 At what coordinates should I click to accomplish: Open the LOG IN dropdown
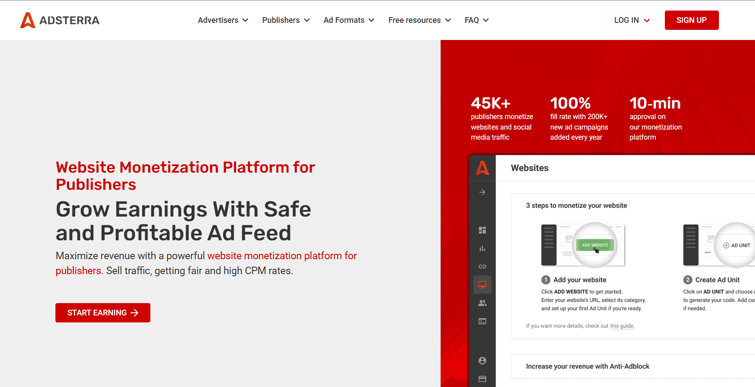point(632,20)
